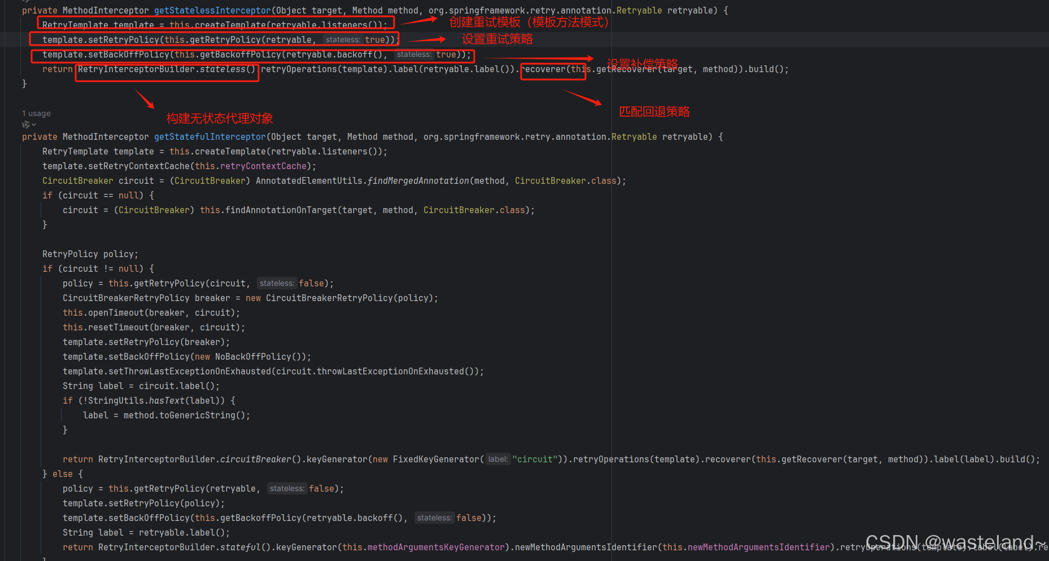This screenshot has height=561, width=1049.
Task: Click the overriding-method gutter icon
Action: [26, 124]
